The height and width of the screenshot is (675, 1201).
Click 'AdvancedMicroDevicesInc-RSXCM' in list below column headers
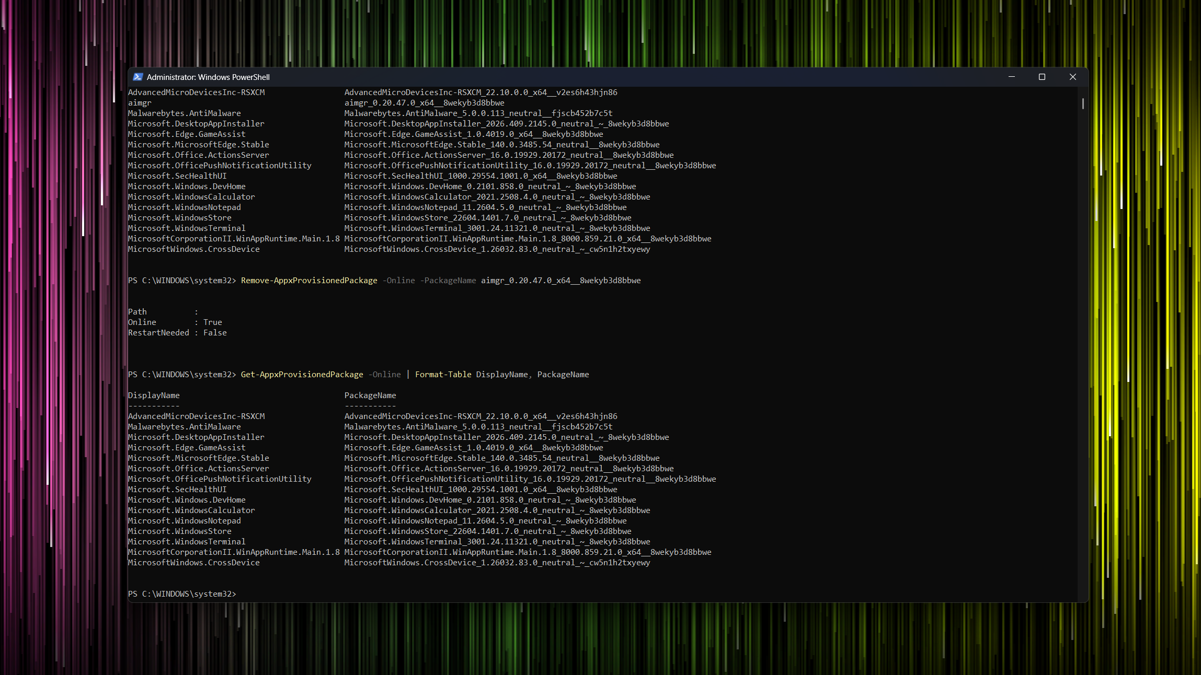click(197, 416)
